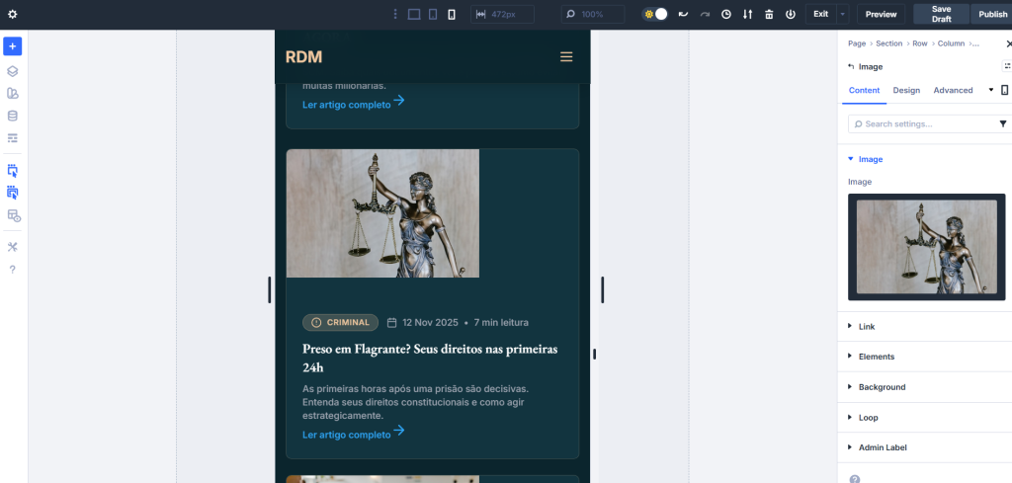The image size is (1012, 483).
Task: Click the blue add module plus button
Action: coord(12,46)
